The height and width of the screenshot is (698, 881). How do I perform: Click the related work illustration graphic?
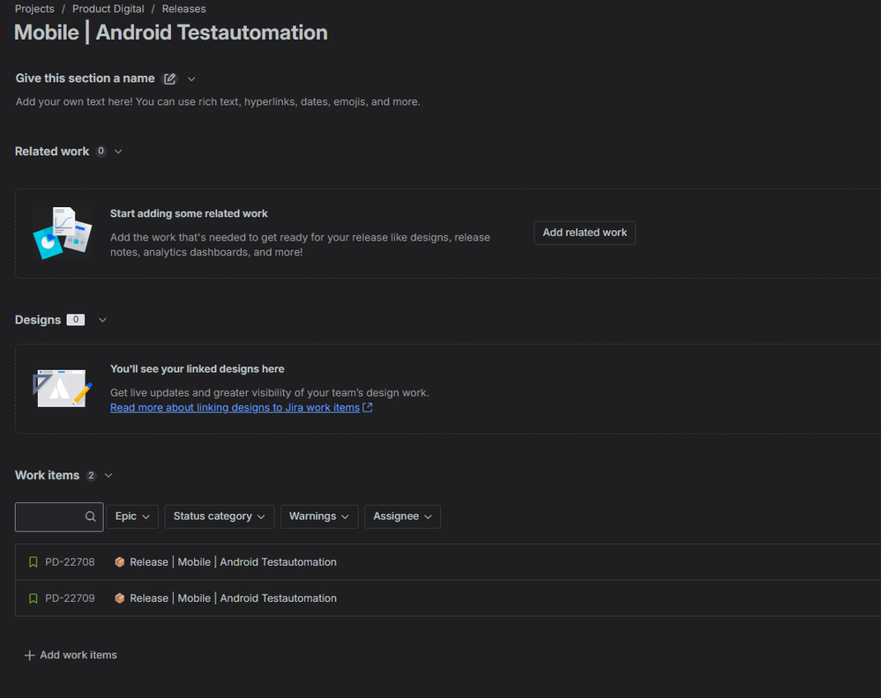point(63,233)
